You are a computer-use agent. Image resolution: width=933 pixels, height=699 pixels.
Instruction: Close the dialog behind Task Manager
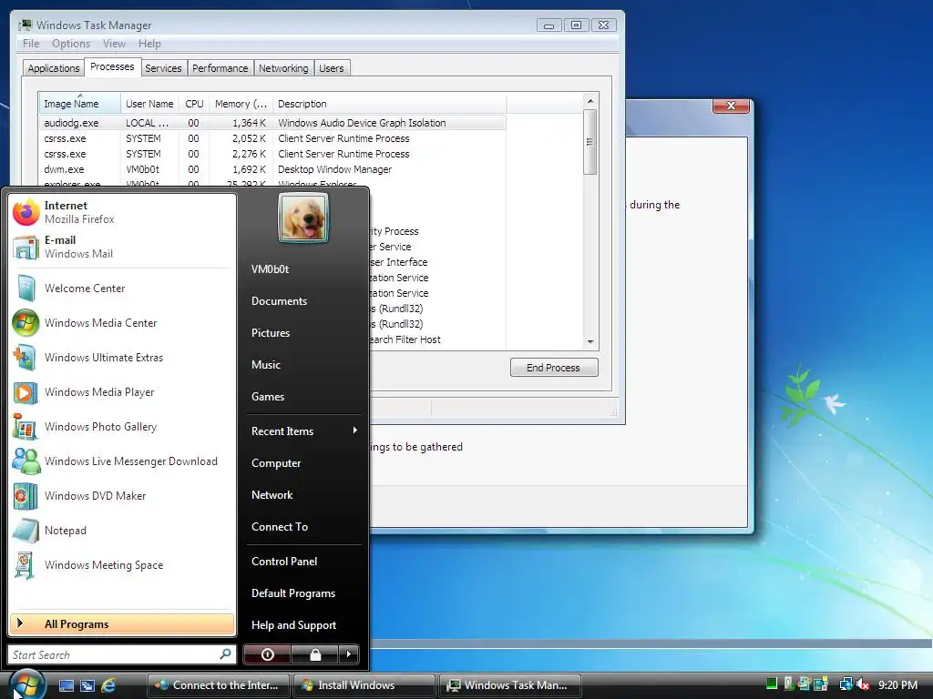point(732,106)
